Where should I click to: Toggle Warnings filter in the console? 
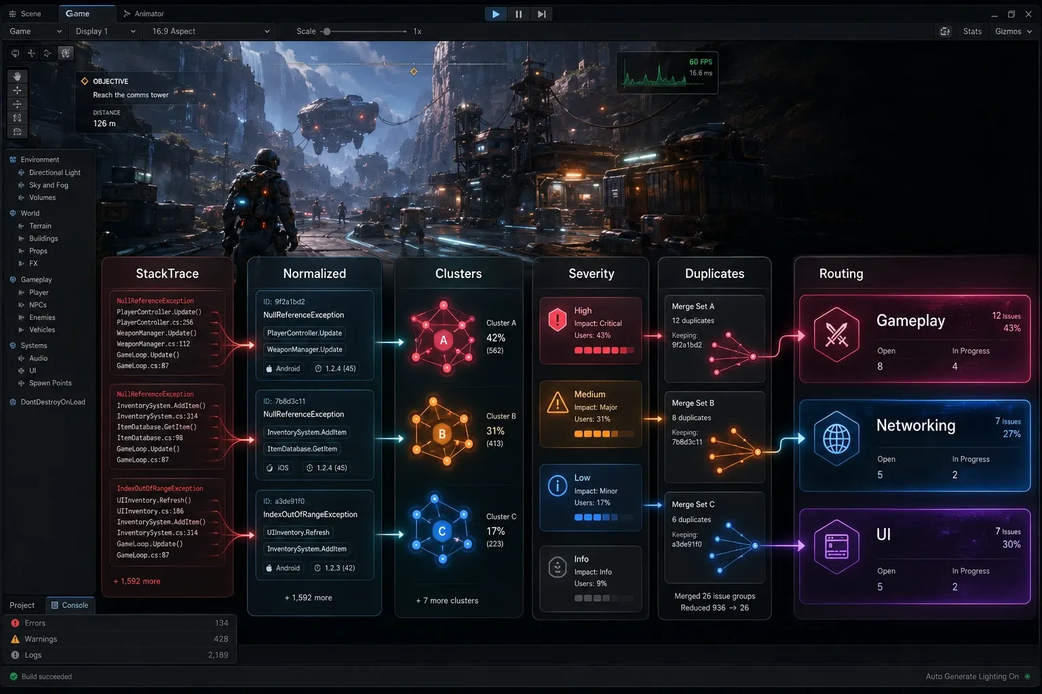[x=119, y=639]
